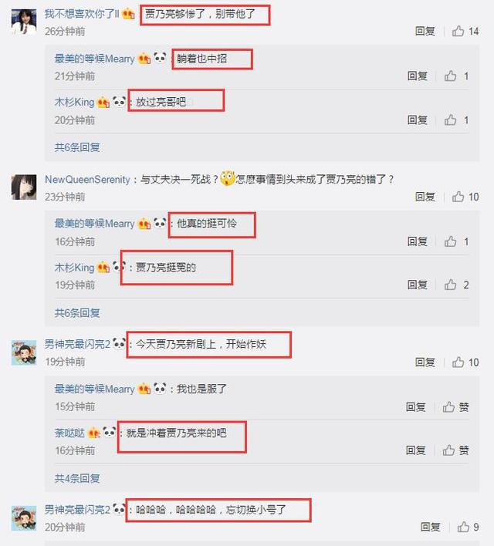Click 赞 on '就是冲着贾乃亮来的吧' reply
Screen dimensions: 494x546
pyautogui.click(x=455, y=450)
